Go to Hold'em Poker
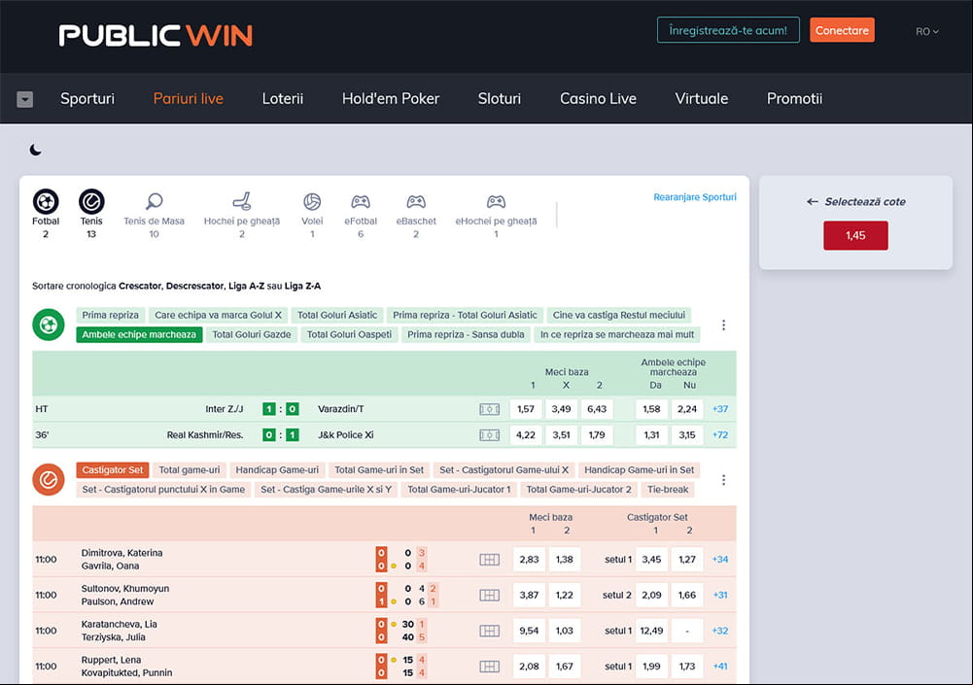The image size is (973, 685). coord(391,99)
